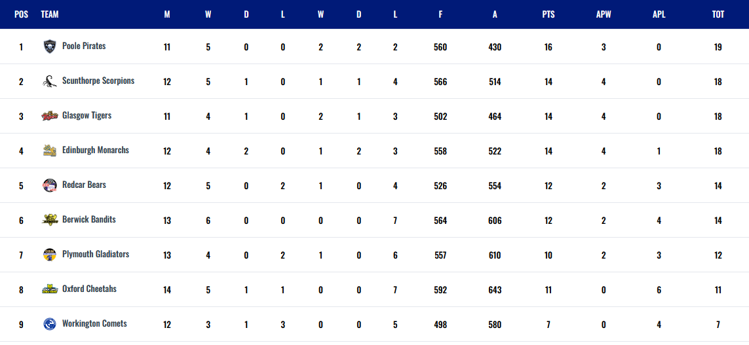The image size is (749, 345).
Task: Click the Scunthorpe Scorpions scorpion logo
Action: [x=50, y=81]
